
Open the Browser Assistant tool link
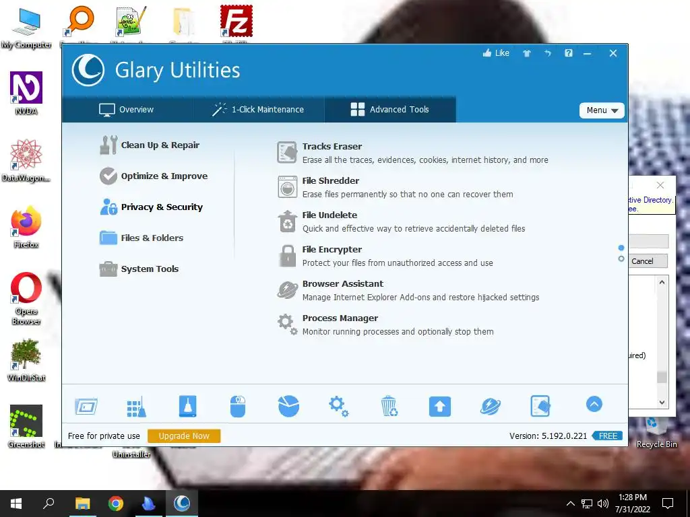pyautogui.click(x=343, y=283)
